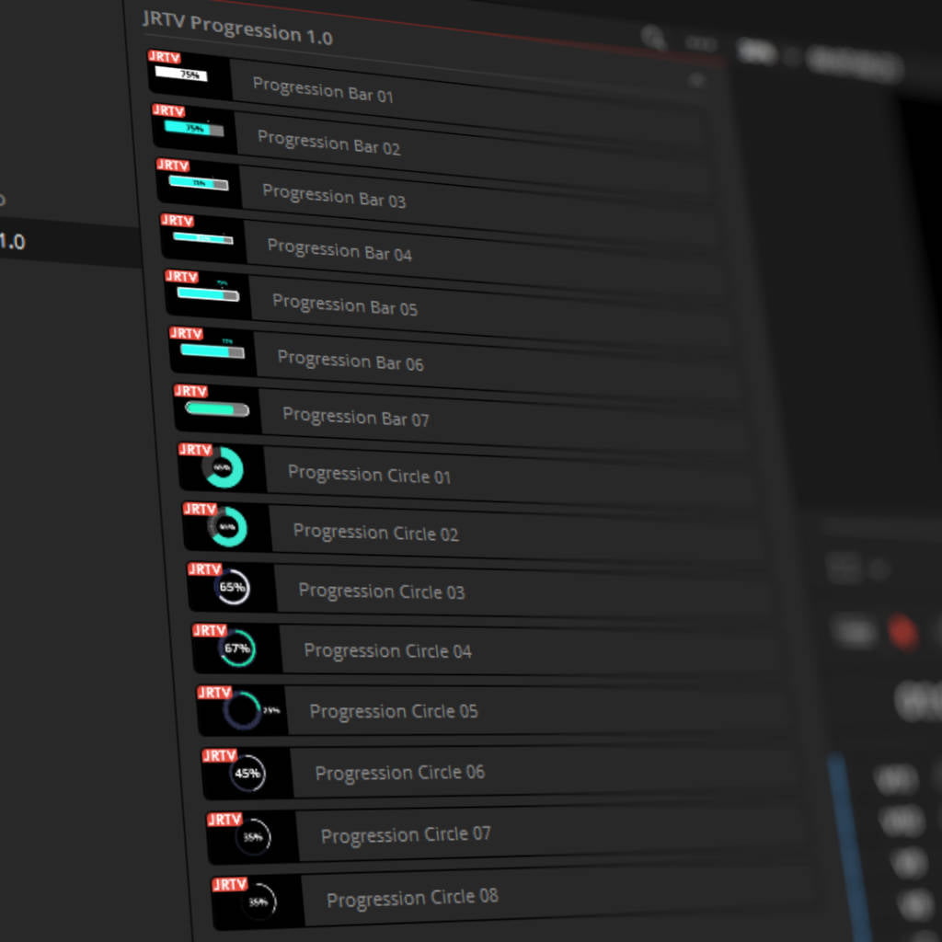This screenshot has height=942, width=942.
Task: Click the 'Progression Circle 06' label
Action: [x=399, y=773]
